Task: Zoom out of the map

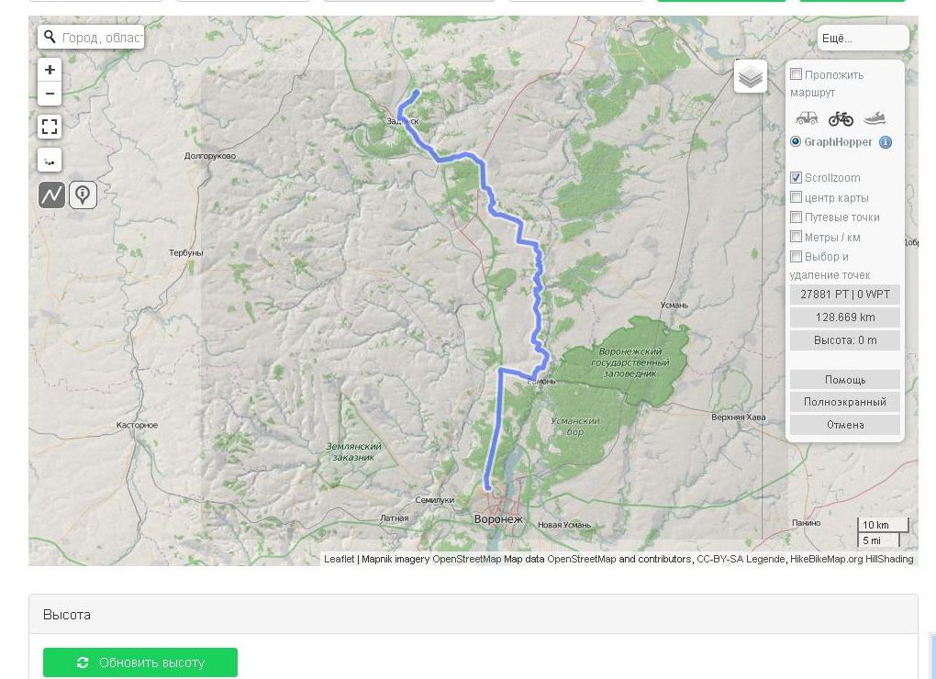Action: coord(50,94)
